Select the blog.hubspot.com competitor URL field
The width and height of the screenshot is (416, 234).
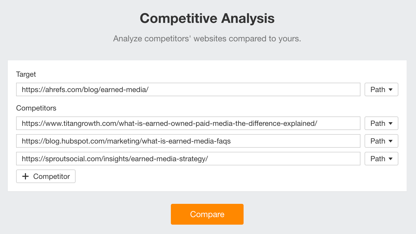point(188,141)
